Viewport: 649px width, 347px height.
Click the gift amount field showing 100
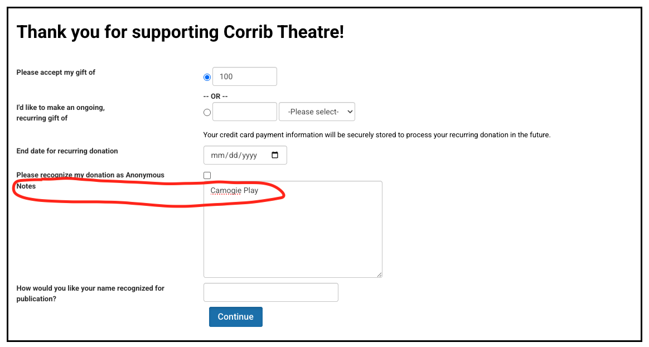(245, 76)
